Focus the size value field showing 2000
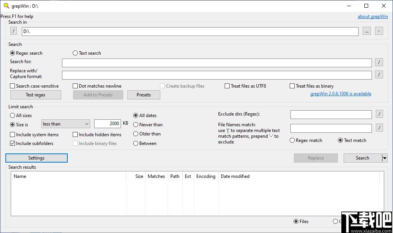393x233 pixels. (108, 124)
